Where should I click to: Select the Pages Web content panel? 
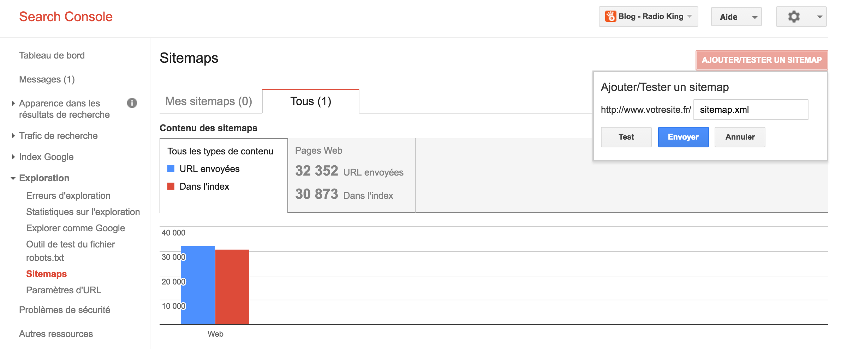(x=352, y=175)
